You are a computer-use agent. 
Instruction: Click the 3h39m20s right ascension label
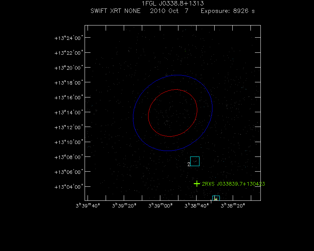[124, 206]
